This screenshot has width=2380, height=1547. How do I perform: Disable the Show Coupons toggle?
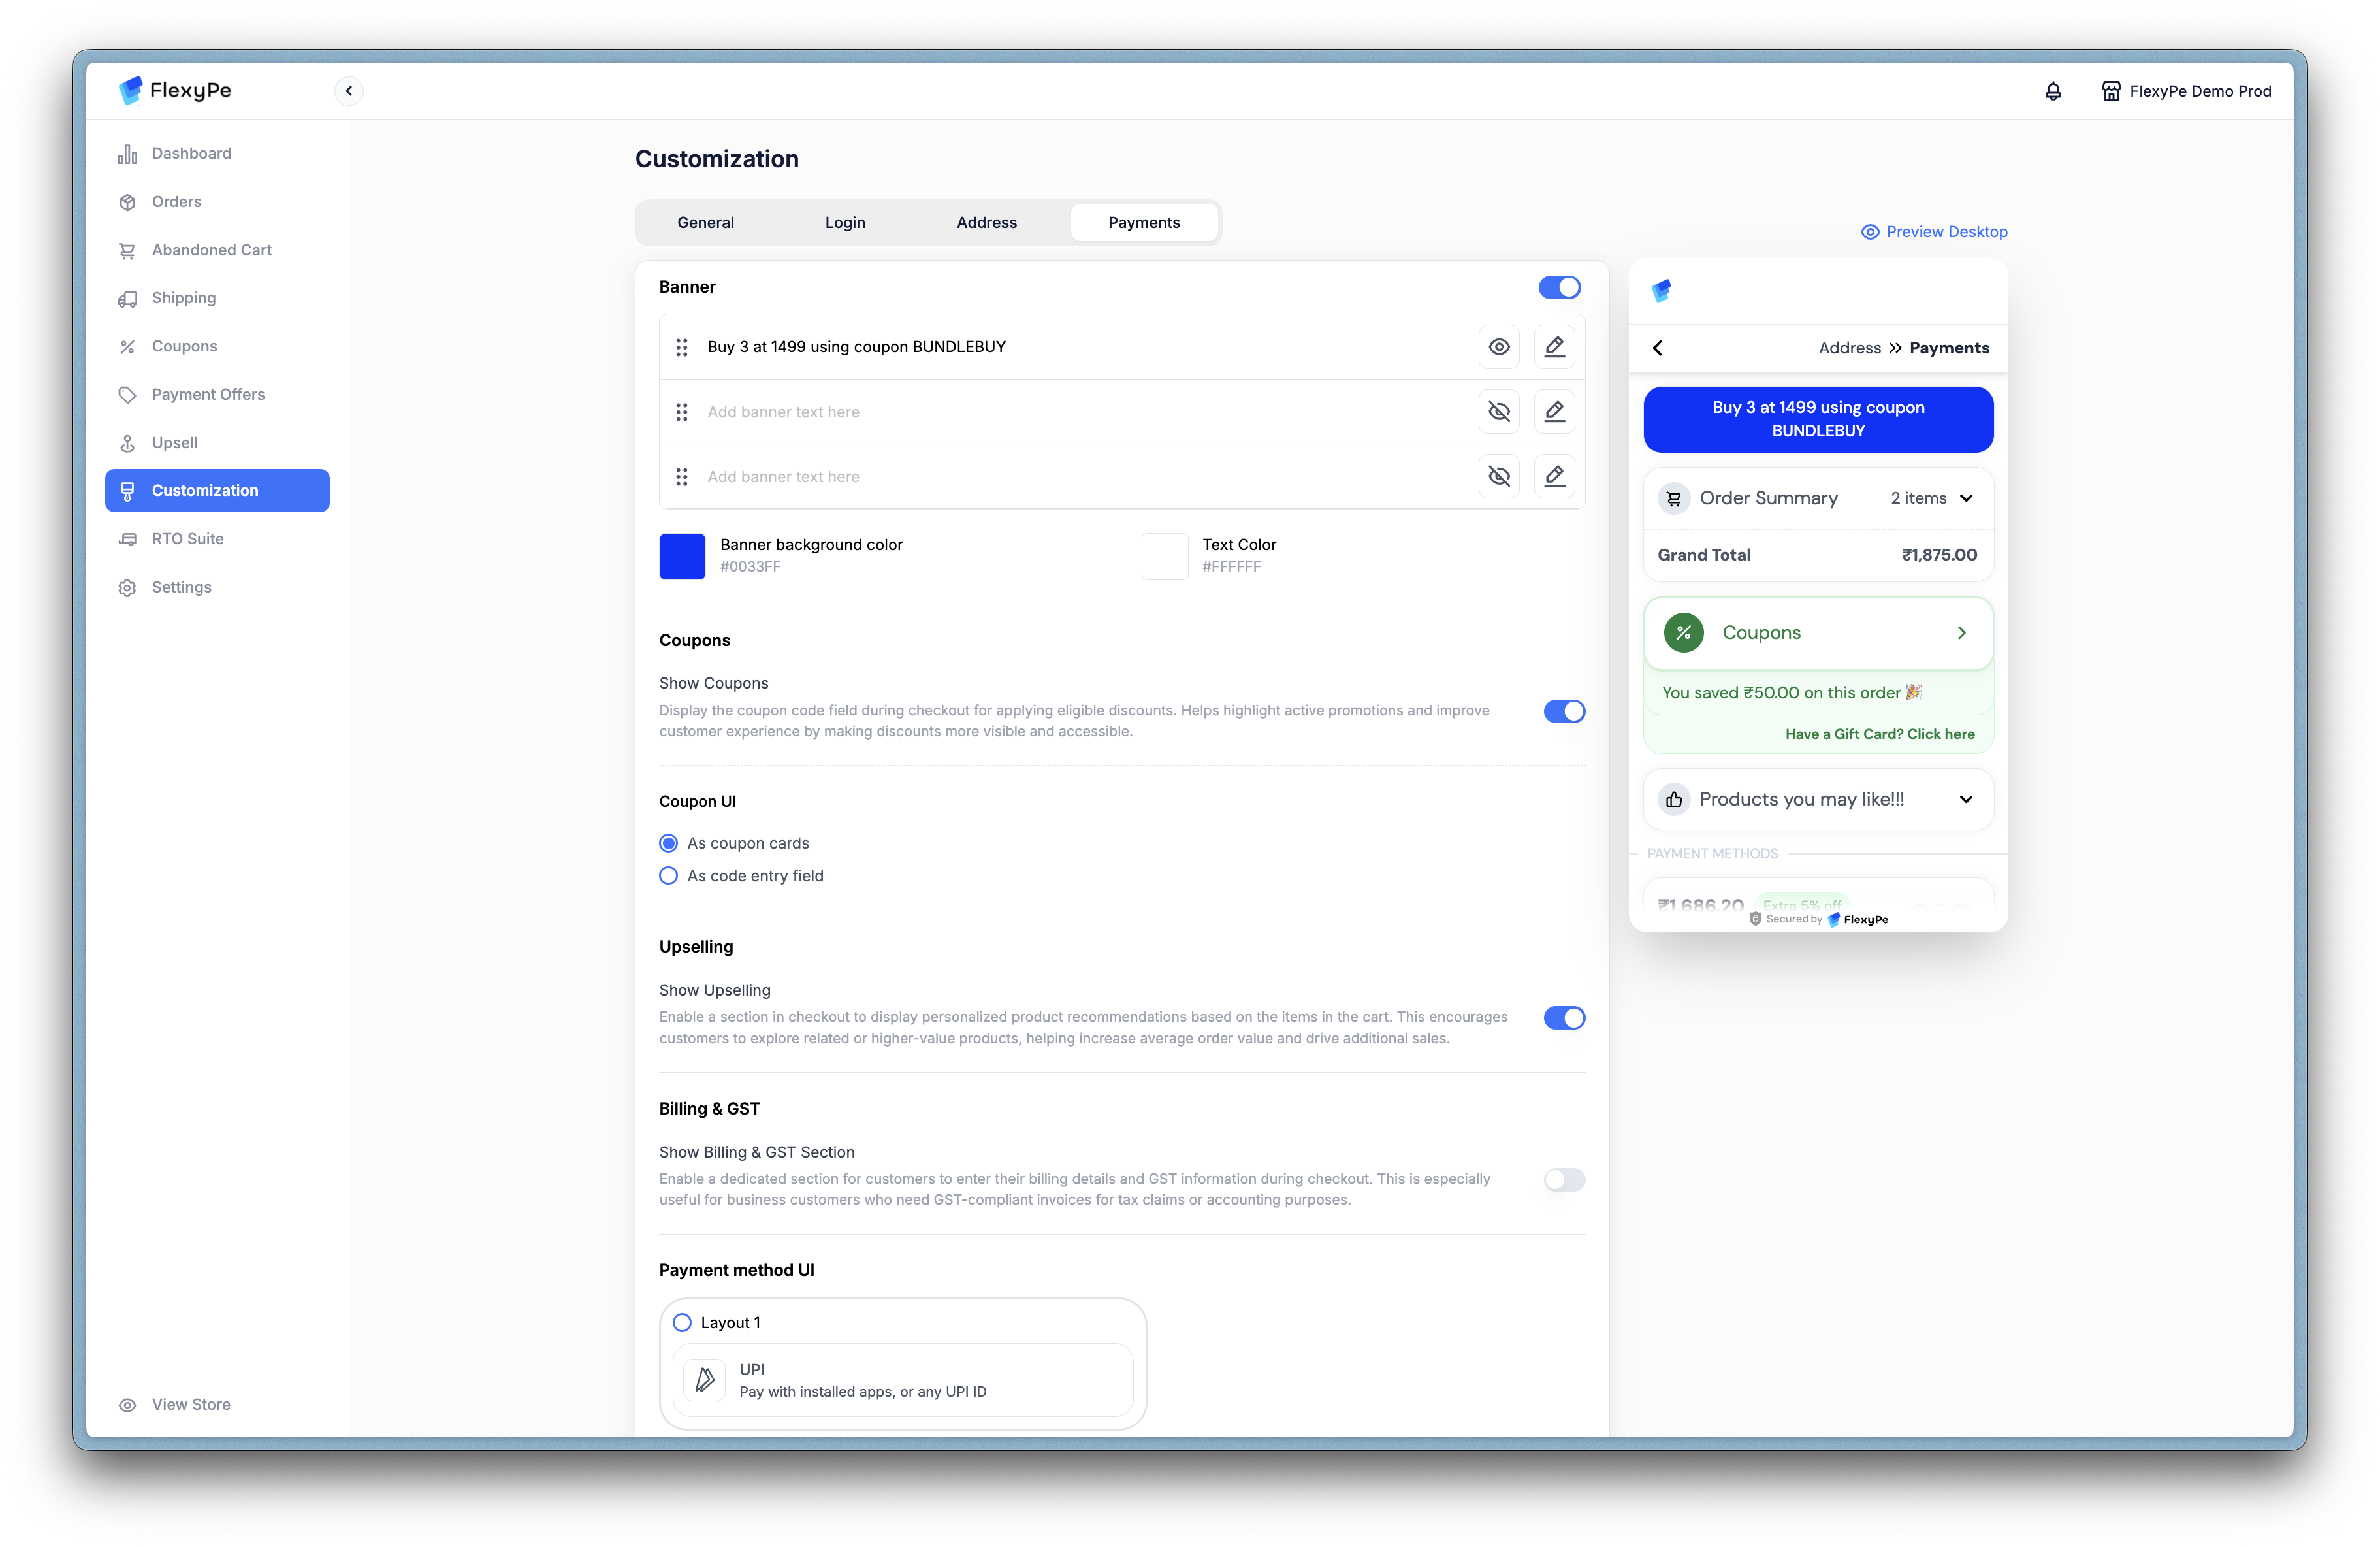1564,711
